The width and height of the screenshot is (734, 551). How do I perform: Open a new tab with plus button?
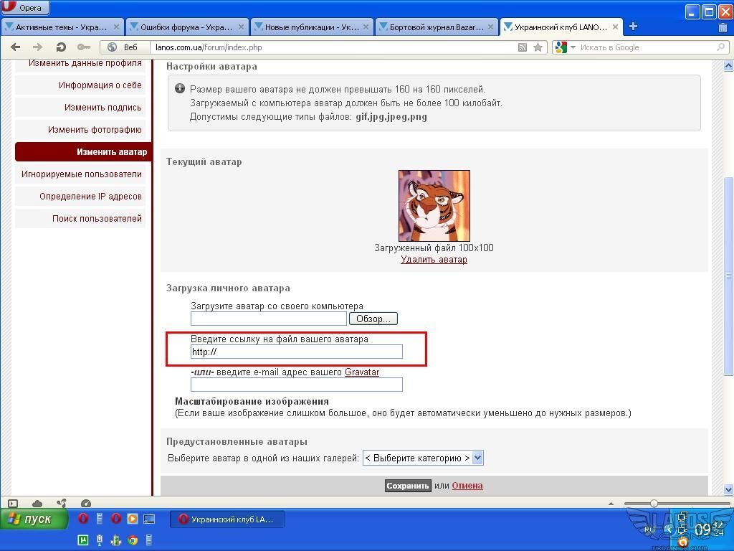(633, 27)
